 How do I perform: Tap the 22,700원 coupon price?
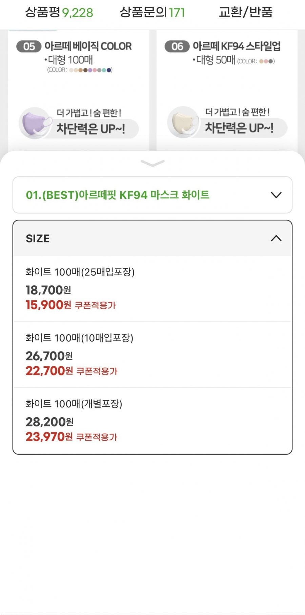[x=49, y=371]
